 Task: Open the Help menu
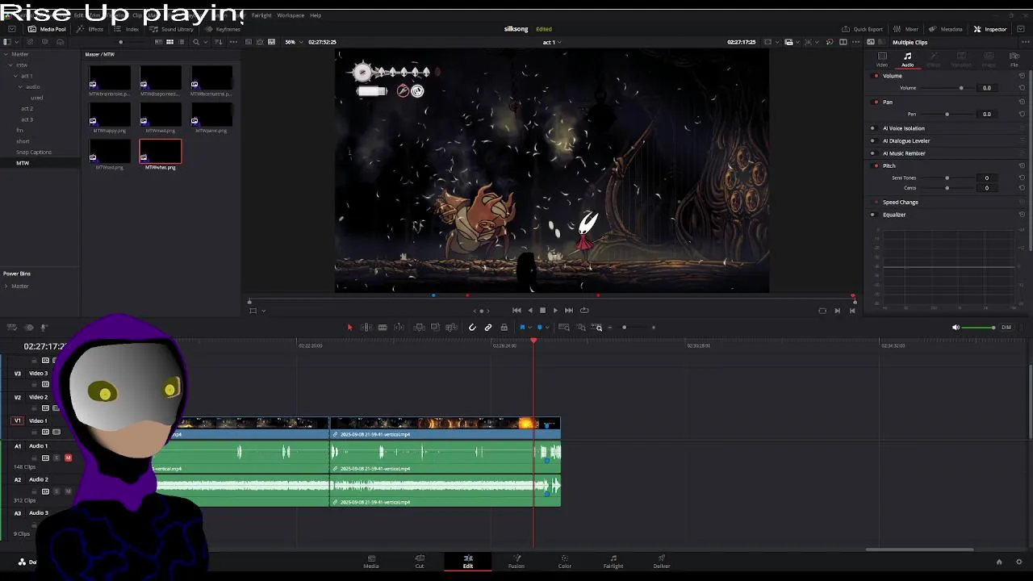[x=316, y=15]
